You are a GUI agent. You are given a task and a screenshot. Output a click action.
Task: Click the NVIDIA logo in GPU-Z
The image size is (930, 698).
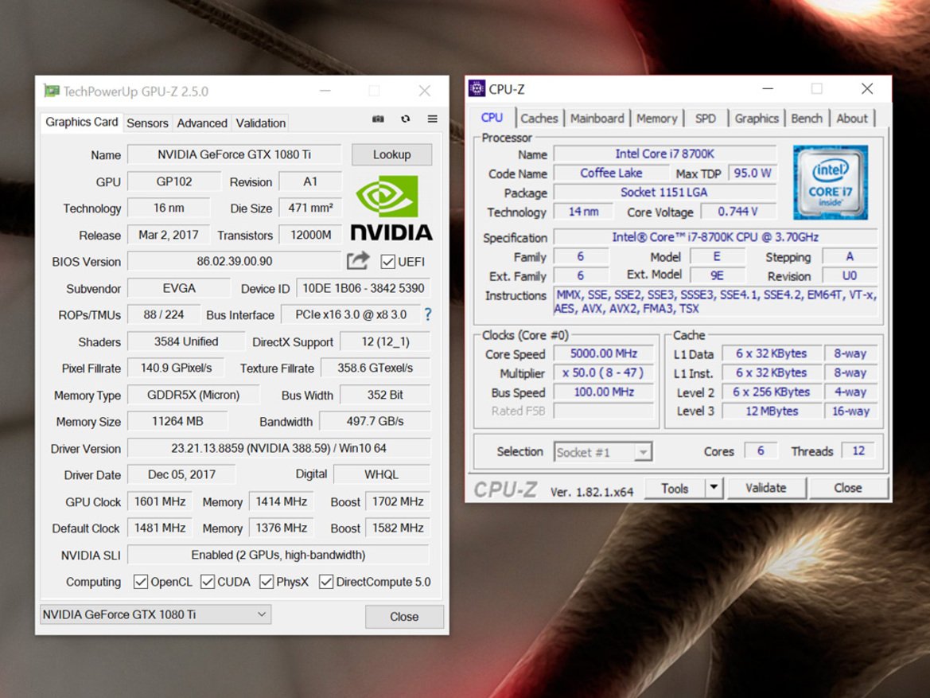coord(391,208)
